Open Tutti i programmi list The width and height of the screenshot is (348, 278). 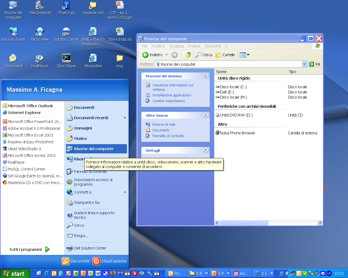pyautogui.click(x=29, y=249)
